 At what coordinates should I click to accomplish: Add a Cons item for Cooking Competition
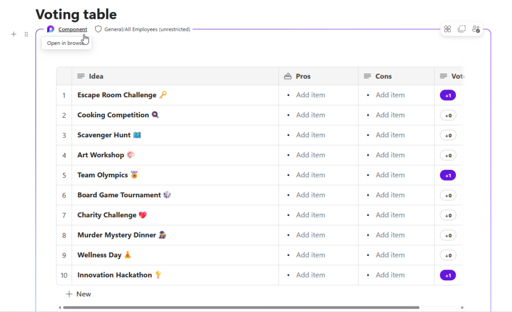click(390, 115)
